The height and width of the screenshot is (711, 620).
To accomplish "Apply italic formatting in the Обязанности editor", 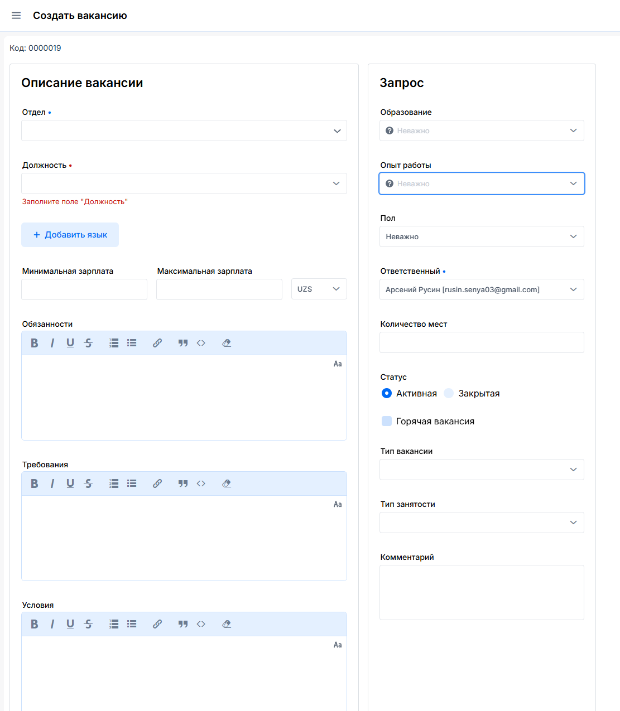I will (52, 342).
